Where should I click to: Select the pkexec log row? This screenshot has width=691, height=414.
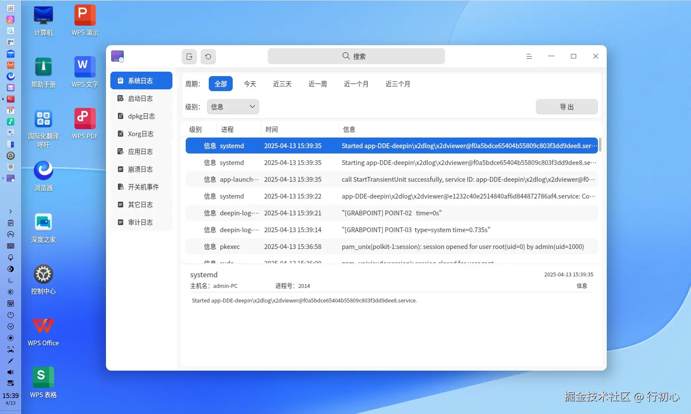click(392, 246)
